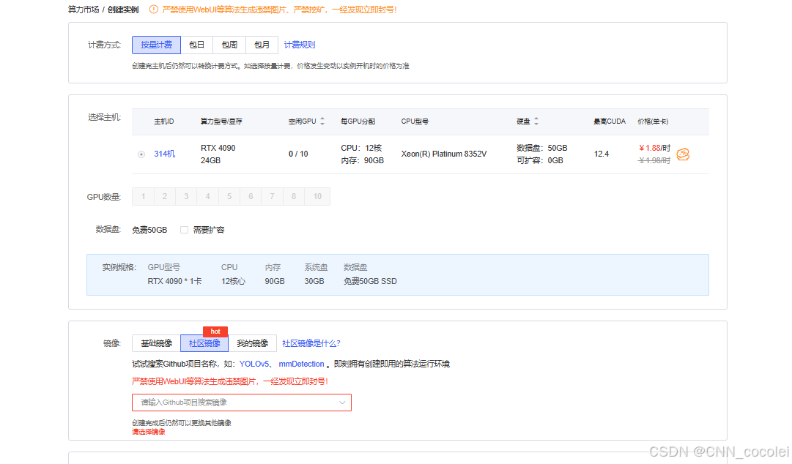Screen dimensions: 792x464
Task: Select the 按量计费 billing option
Action: coord(156,45)
